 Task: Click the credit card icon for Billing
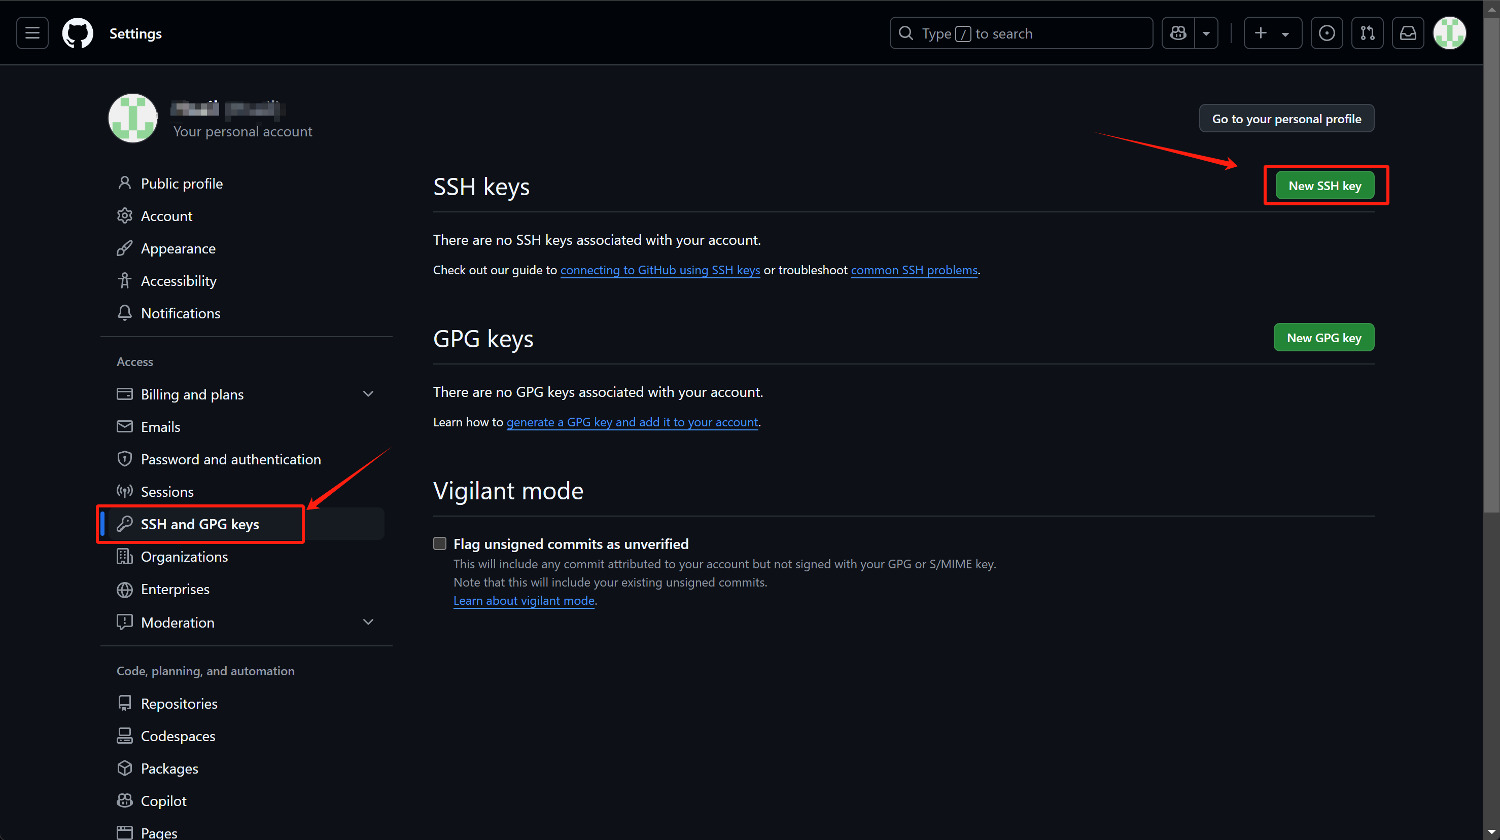click(x=125, y=394)
